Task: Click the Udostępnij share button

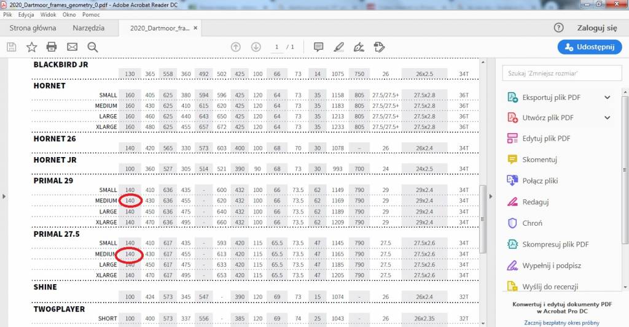Action: 590,47
